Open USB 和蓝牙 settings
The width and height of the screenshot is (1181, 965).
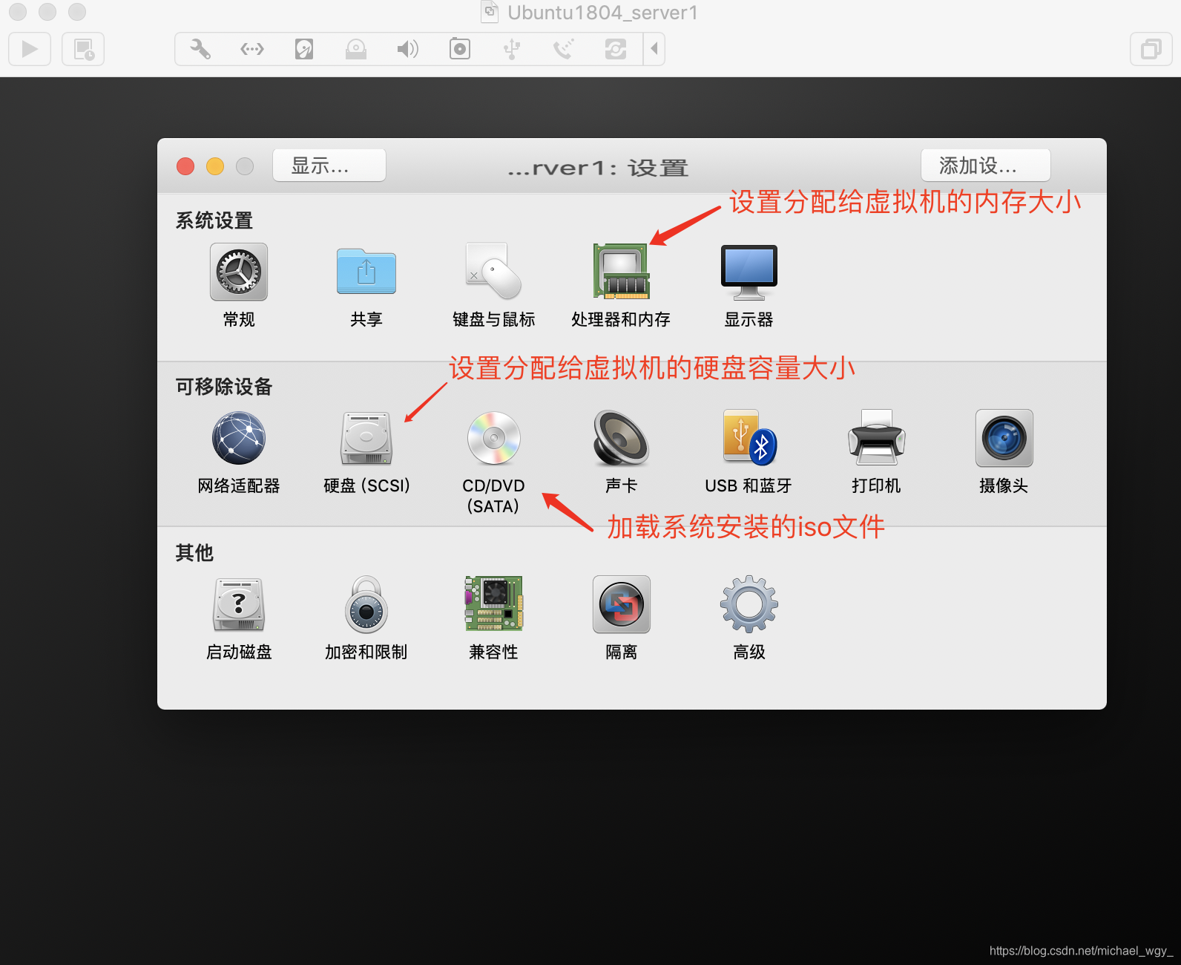pos(749,452)
